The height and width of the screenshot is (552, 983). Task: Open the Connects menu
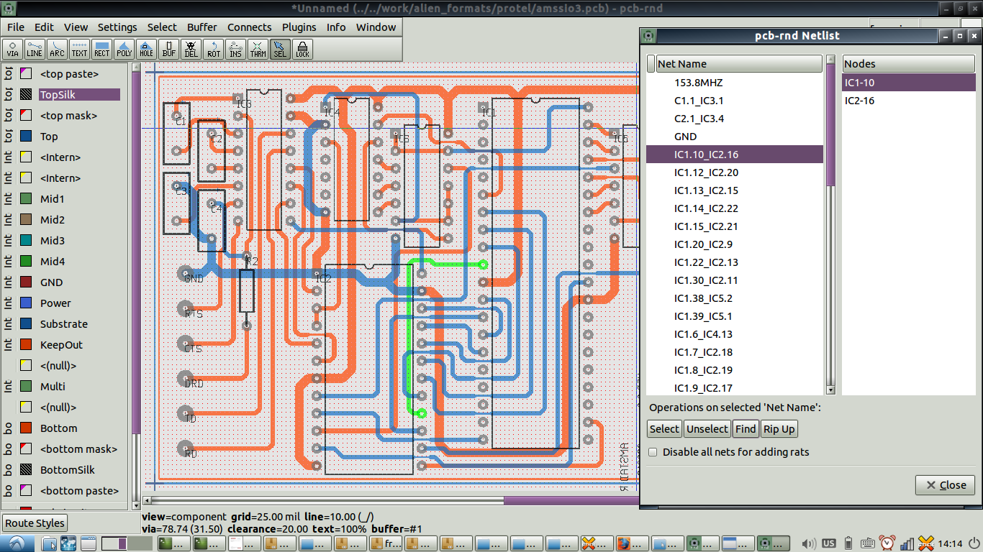click(x=249, y=27)
